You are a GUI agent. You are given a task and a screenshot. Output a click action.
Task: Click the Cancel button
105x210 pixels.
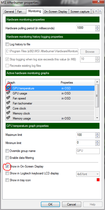click(71, 204)
